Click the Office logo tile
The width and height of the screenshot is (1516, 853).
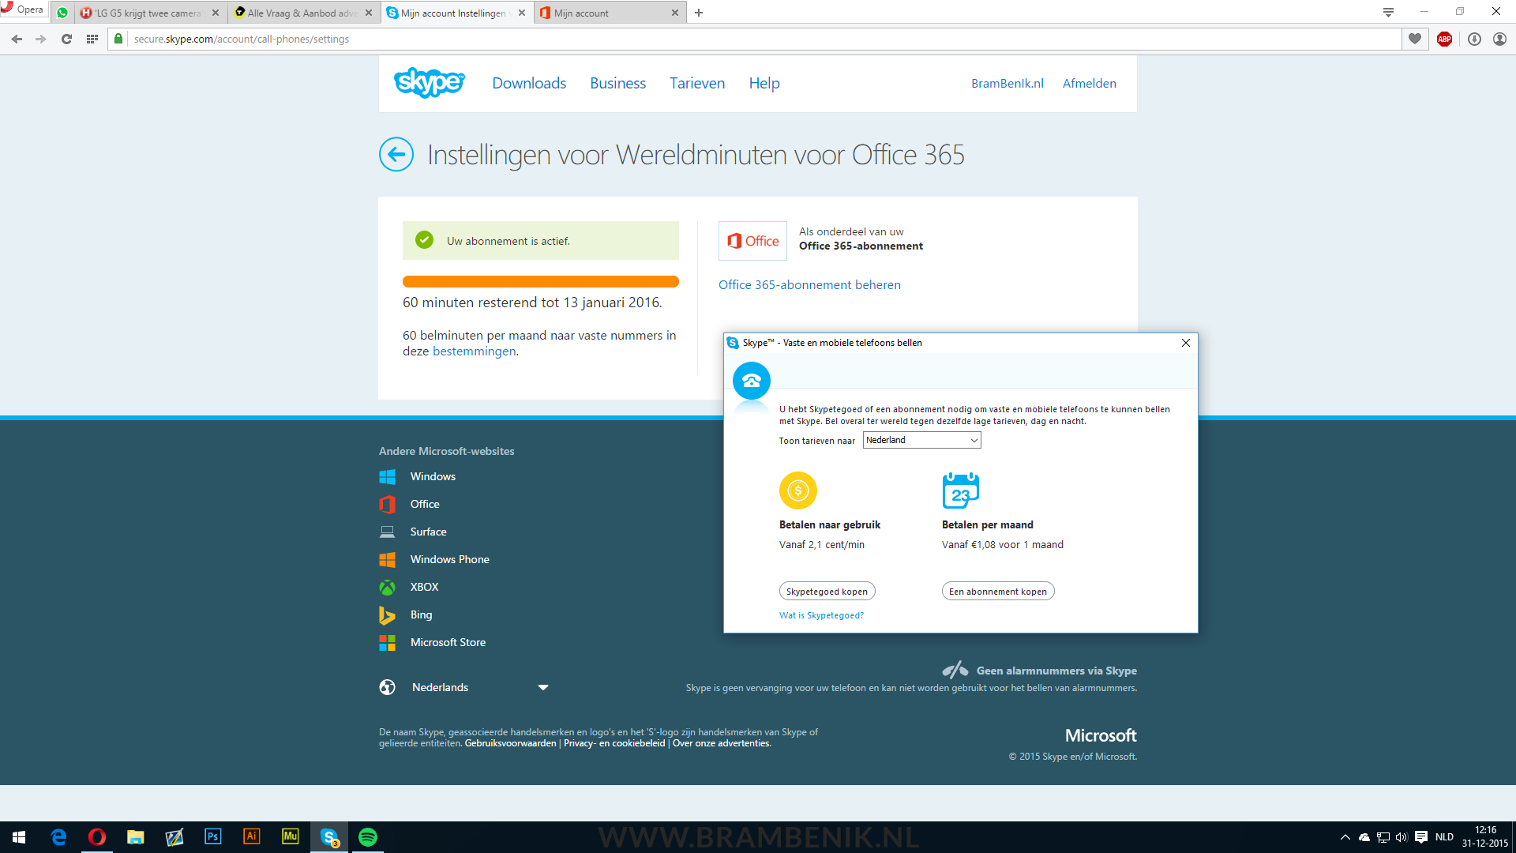(752, 241)
